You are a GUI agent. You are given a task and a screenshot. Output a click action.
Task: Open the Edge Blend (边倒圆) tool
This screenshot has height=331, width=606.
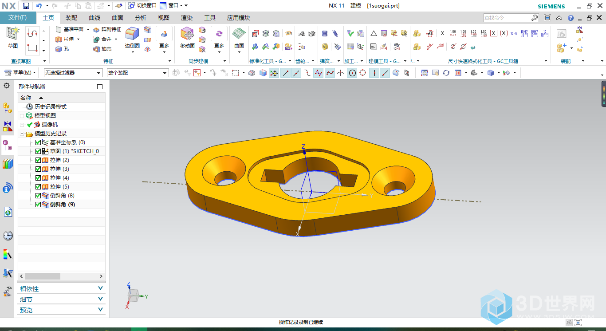pos(132,35)
